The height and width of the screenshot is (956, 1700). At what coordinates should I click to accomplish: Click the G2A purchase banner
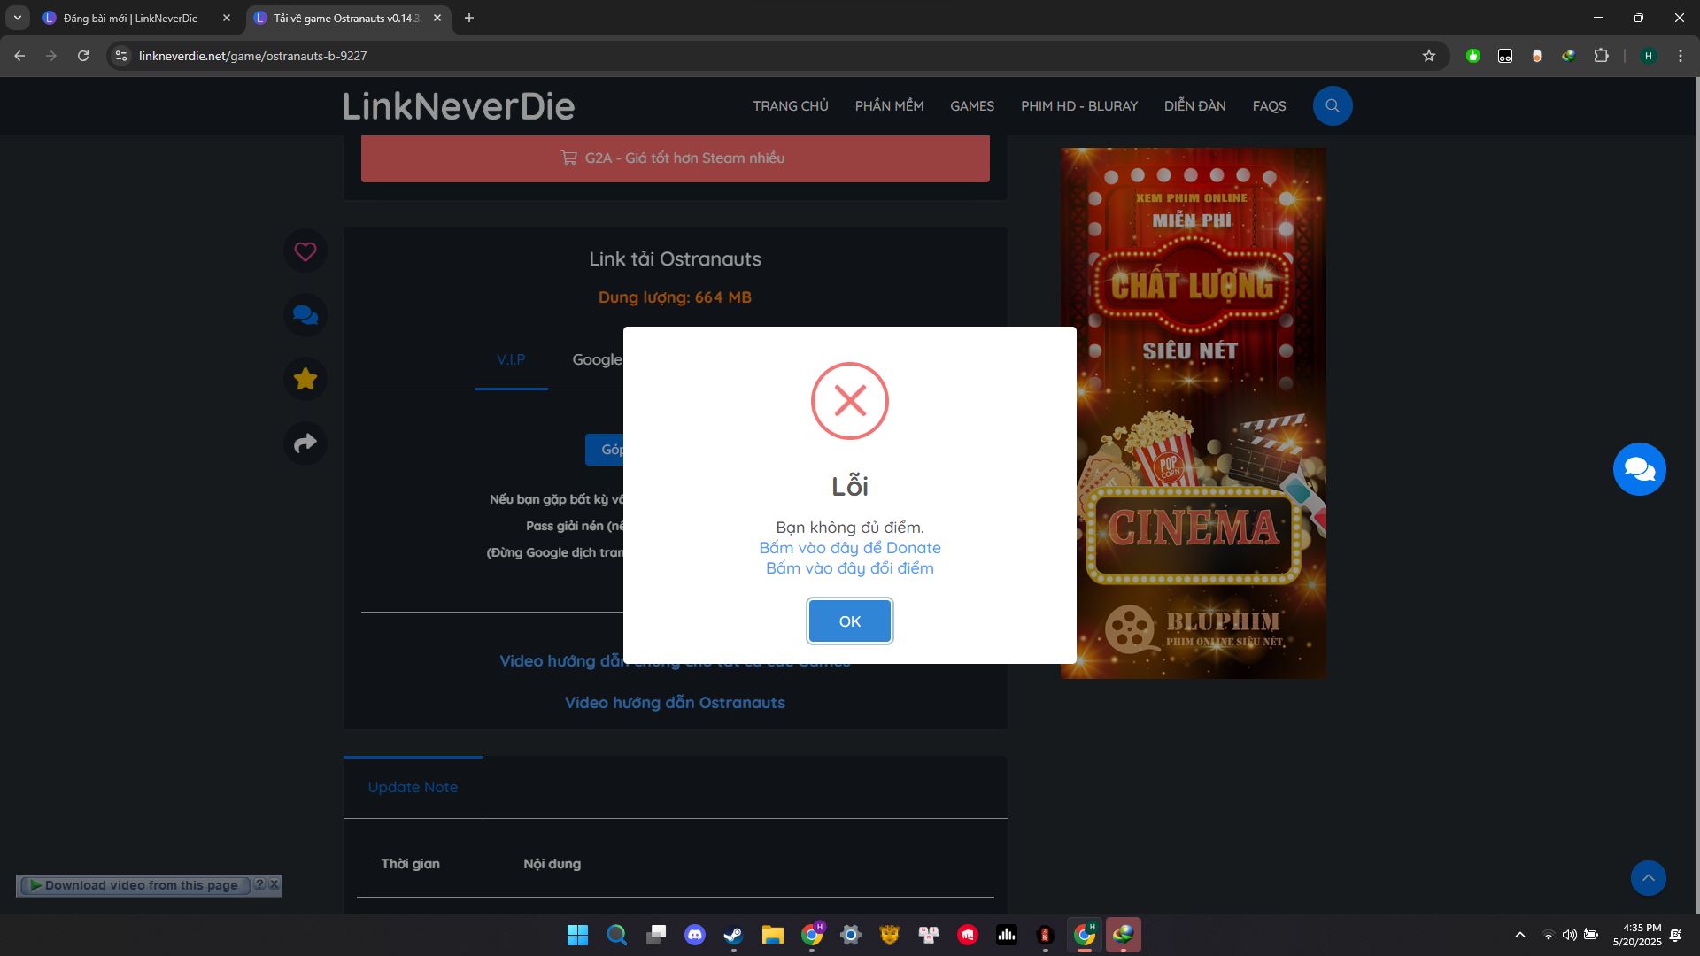pos(675,158)
